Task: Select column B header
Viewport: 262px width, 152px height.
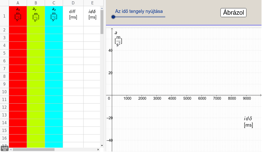Action: click(x=36, y=3)
